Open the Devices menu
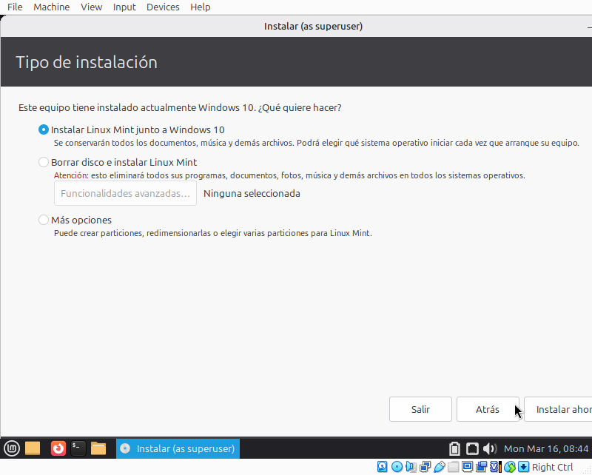The width and height of the screenshot is (592, 475). 163,7
